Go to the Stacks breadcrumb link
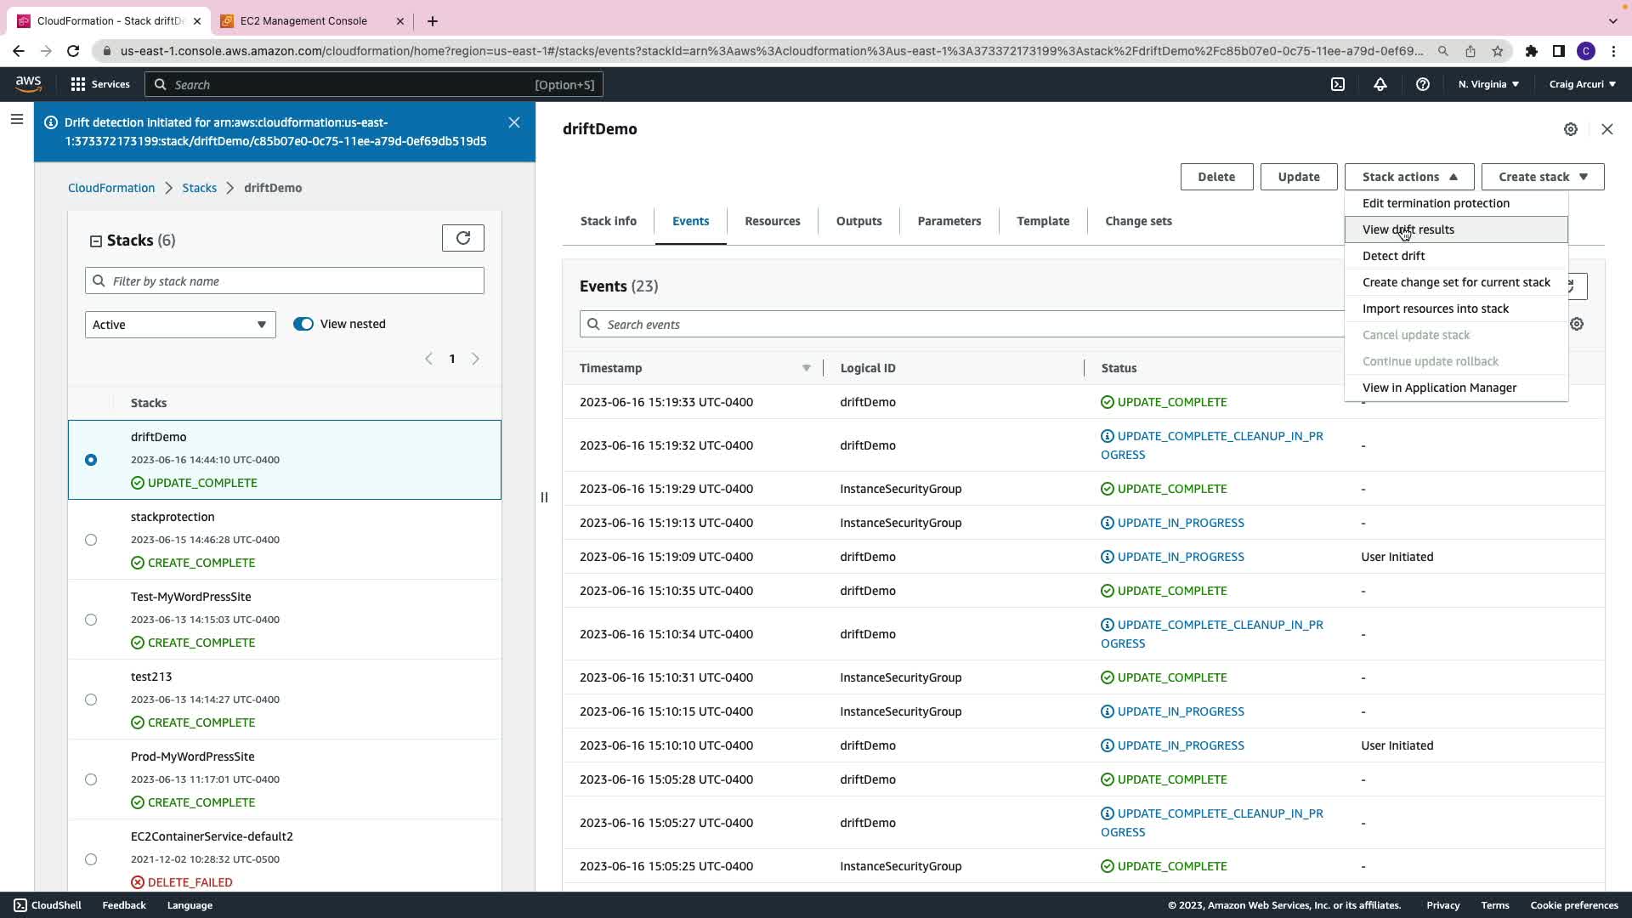 point(199,188)
